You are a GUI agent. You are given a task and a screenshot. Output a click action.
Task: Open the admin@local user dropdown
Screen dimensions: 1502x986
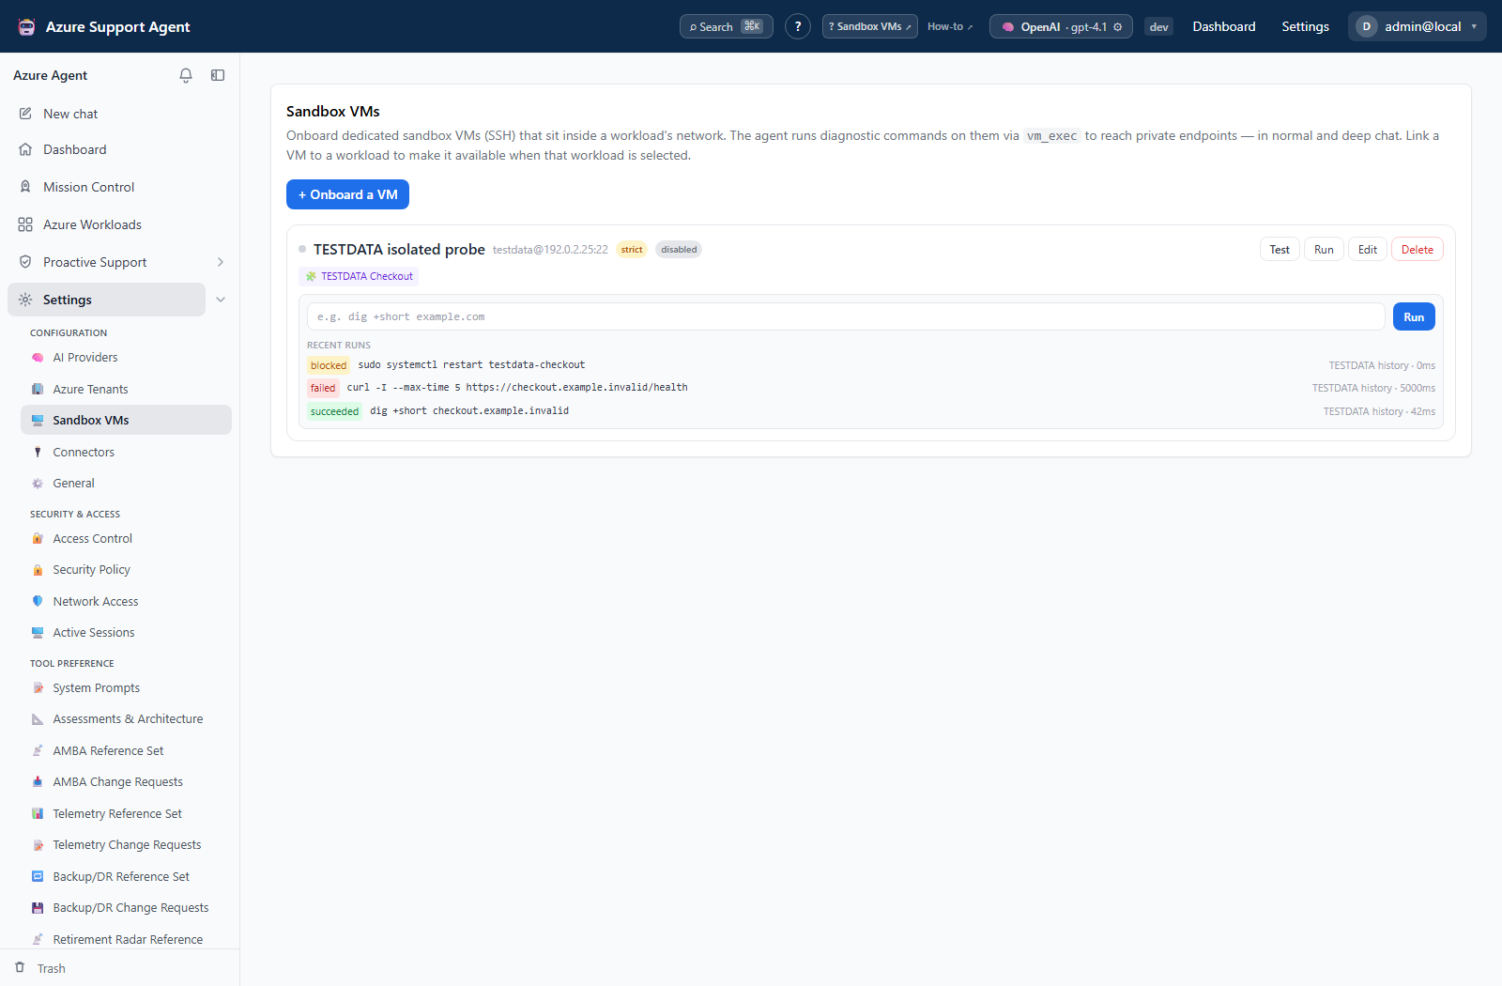click(x=1418, y=26)
